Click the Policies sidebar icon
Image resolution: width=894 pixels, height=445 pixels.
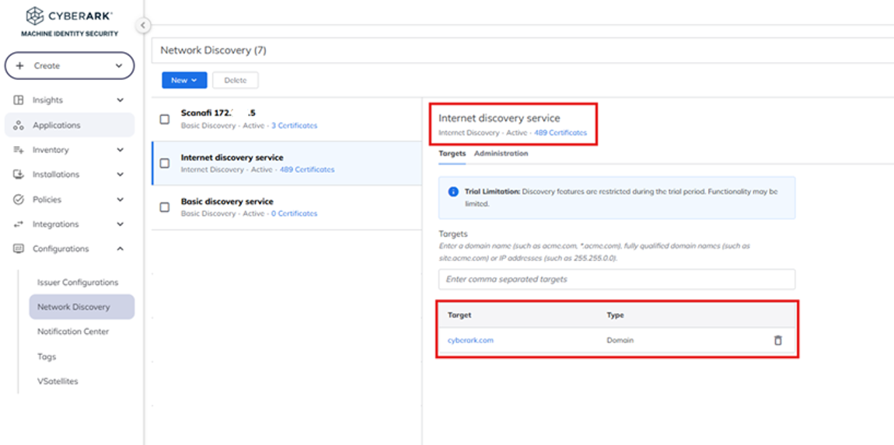pyautogui.click(x=18, y=200)
